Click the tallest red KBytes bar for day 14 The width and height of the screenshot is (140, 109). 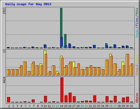tap(62, 90)
